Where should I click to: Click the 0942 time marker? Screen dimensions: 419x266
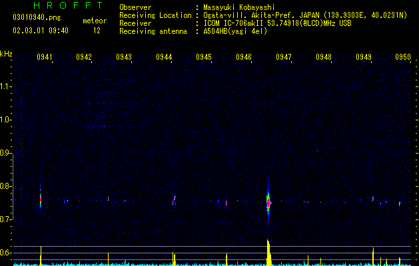pos(84,57)
